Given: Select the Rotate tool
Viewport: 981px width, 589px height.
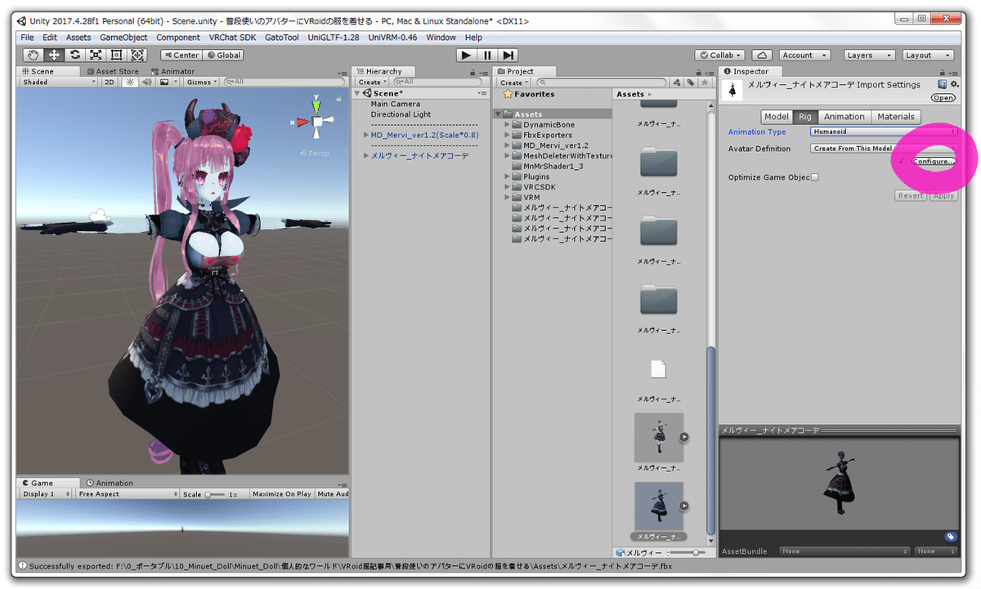Looking at the screenshot, I should [x=75, y=55].
